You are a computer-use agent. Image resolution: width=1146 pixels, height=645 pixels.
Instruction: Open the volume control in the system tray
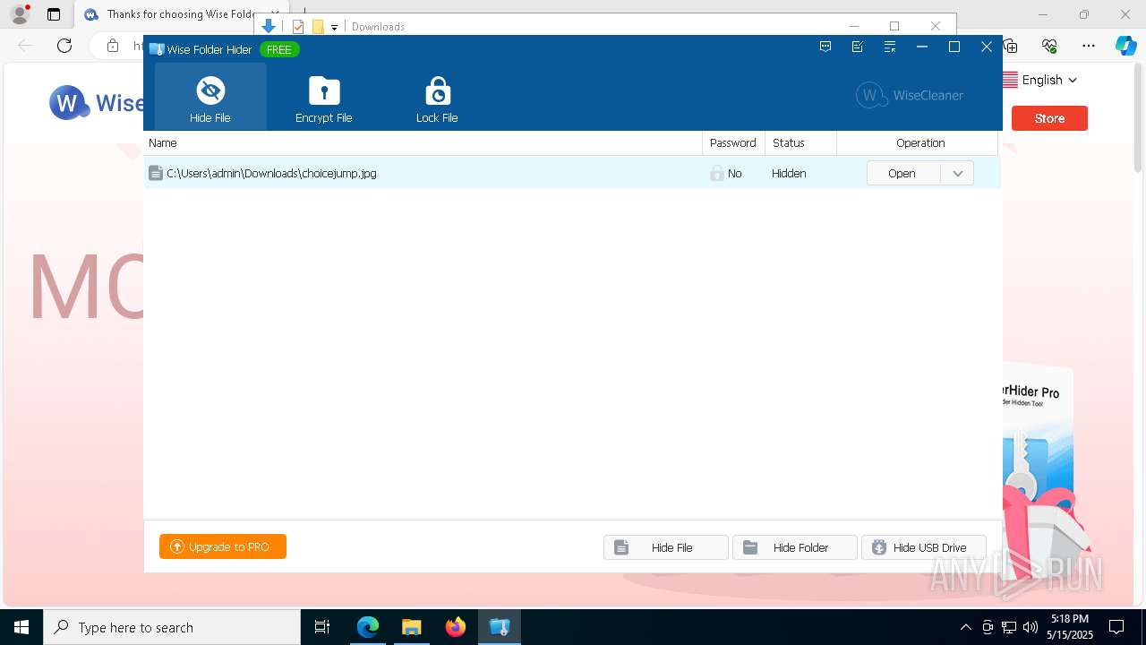click(1031, 627)
